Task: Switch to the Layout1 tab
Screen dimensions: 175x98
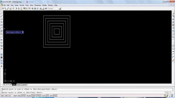Action: click(x=19, y=85)
